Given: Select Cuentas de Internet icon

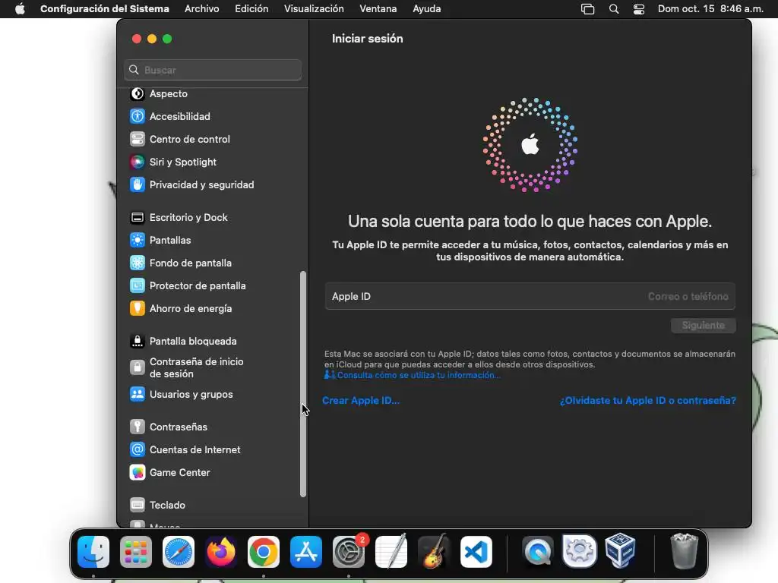Looking at the screenshot, I should (138, 449).
